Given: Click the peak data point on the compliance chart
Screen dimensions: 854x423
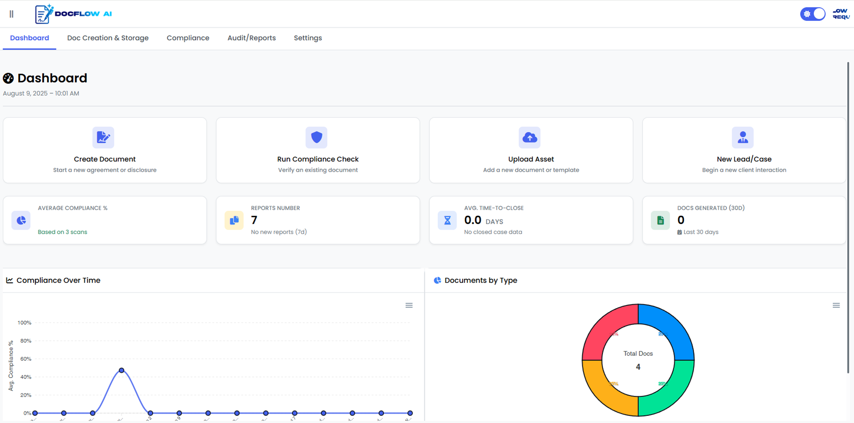Looking at the screenshot, I should 122,370.
